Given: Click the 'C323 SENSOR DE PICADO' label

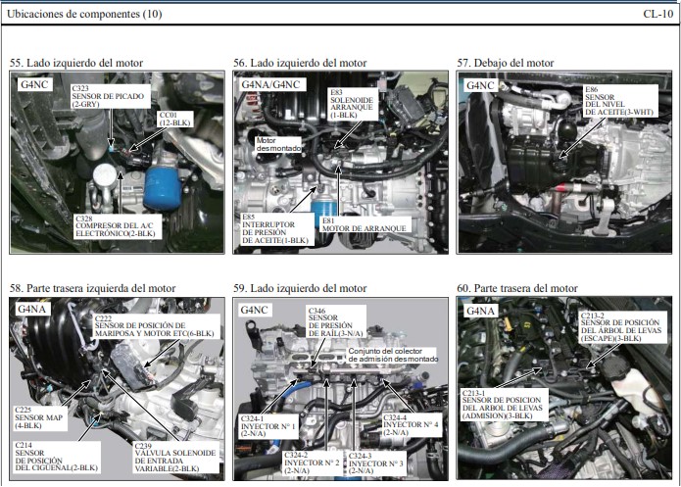Looking at the screenshot, I should coord(111,96).
